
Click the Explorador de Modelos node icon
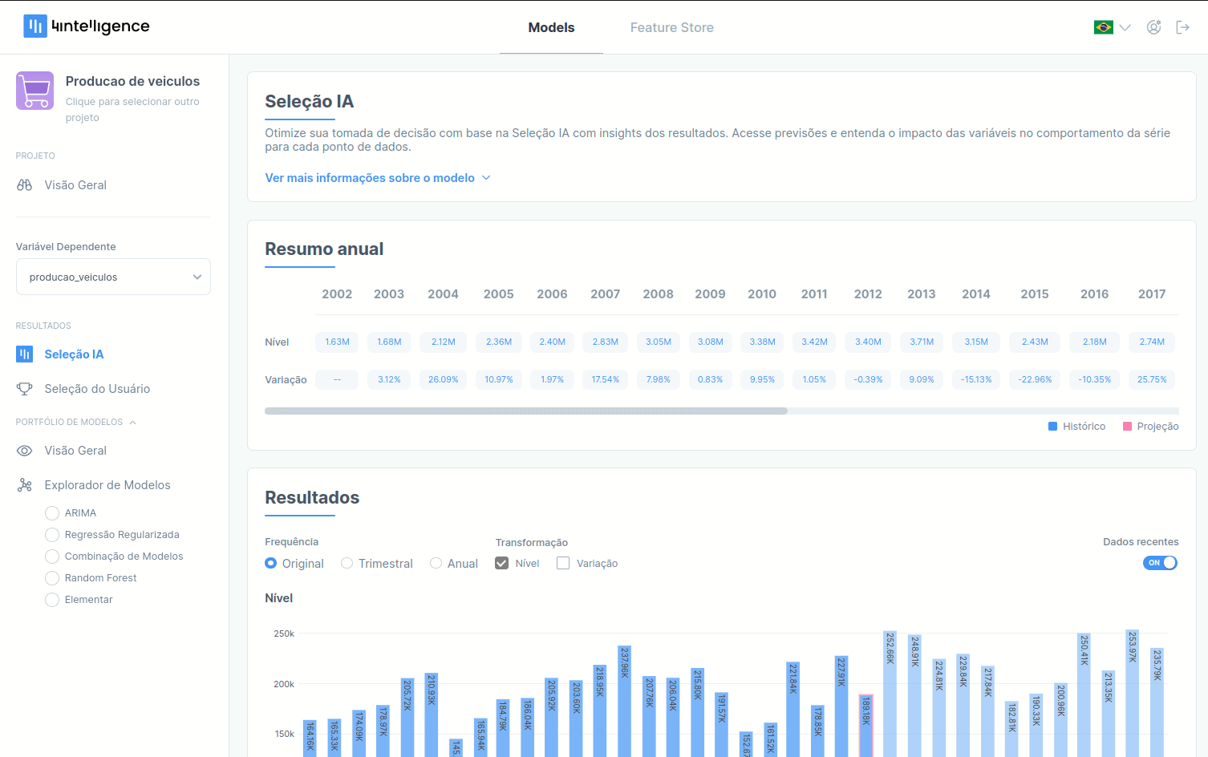pos(25,485)
